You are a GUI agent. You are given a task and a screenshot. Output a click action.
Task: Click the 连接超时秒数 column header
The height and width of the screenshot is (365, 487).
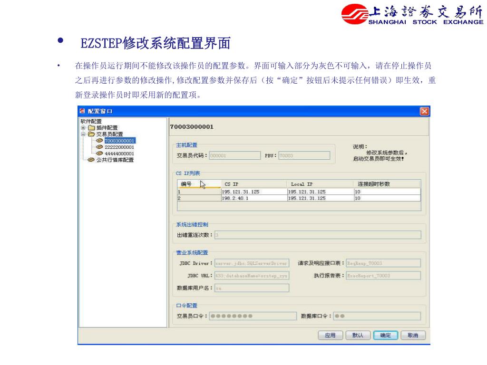387,184
